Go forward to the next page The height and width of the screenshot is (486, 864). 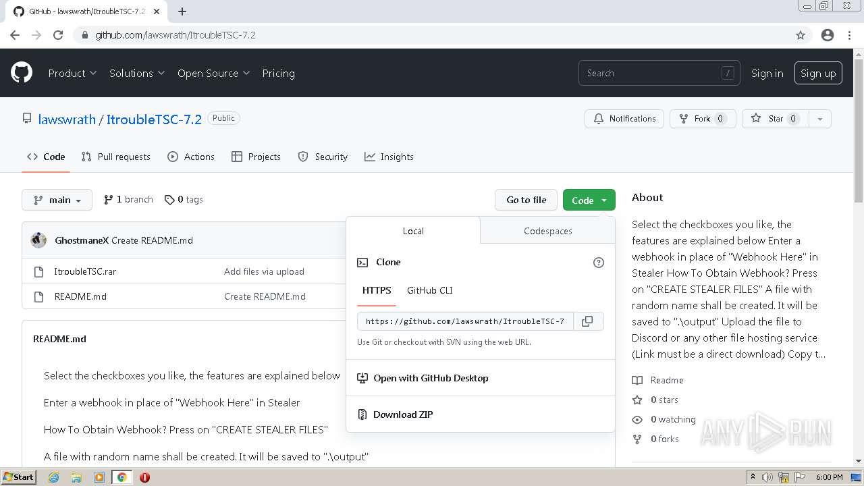36,35
